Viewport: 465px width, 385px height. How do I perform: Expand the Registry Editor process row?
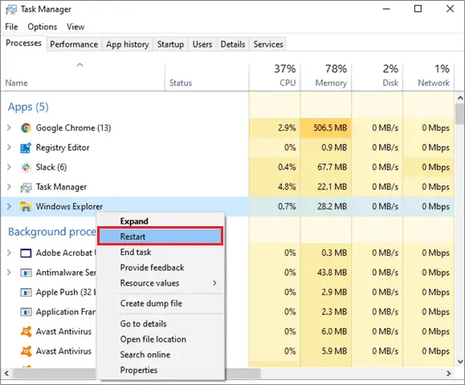point(9,148)
